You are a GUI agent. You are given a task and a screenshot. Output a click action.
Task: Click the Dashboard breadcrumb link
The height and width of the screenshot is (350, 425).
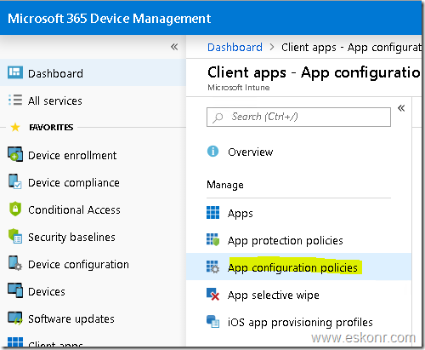pyautogui.click(x=235, y=48)
